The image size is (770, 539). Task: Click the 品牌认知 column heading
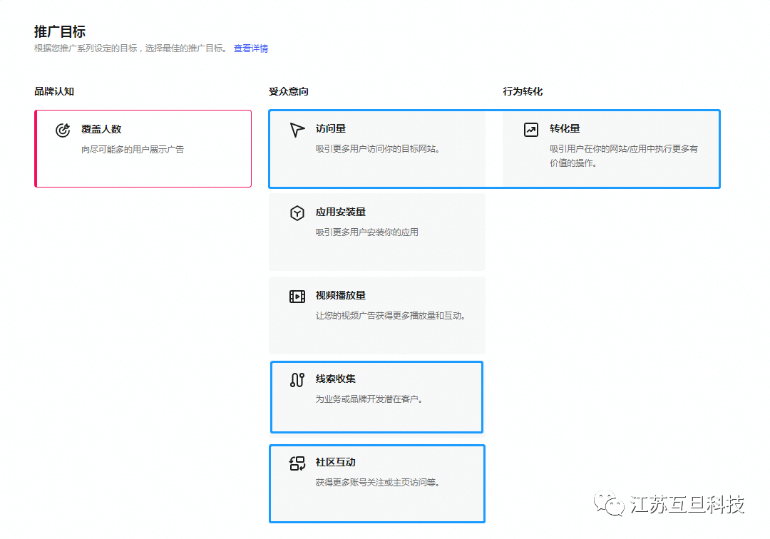coord(54,92)
